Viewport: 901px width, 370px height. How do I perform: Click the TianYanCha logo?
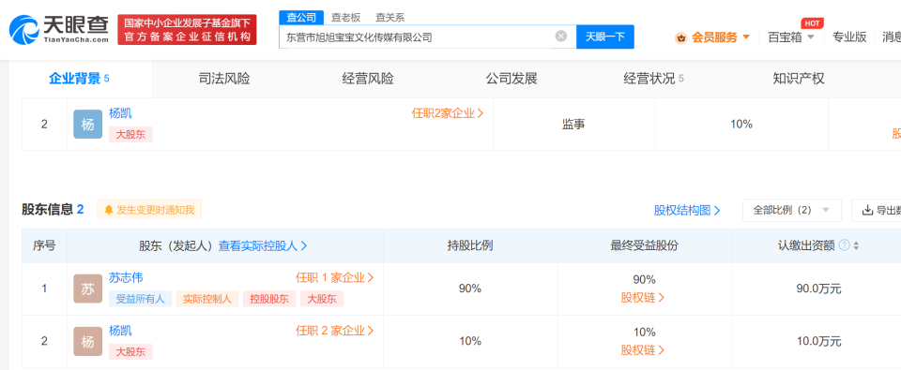click(58, 30)
